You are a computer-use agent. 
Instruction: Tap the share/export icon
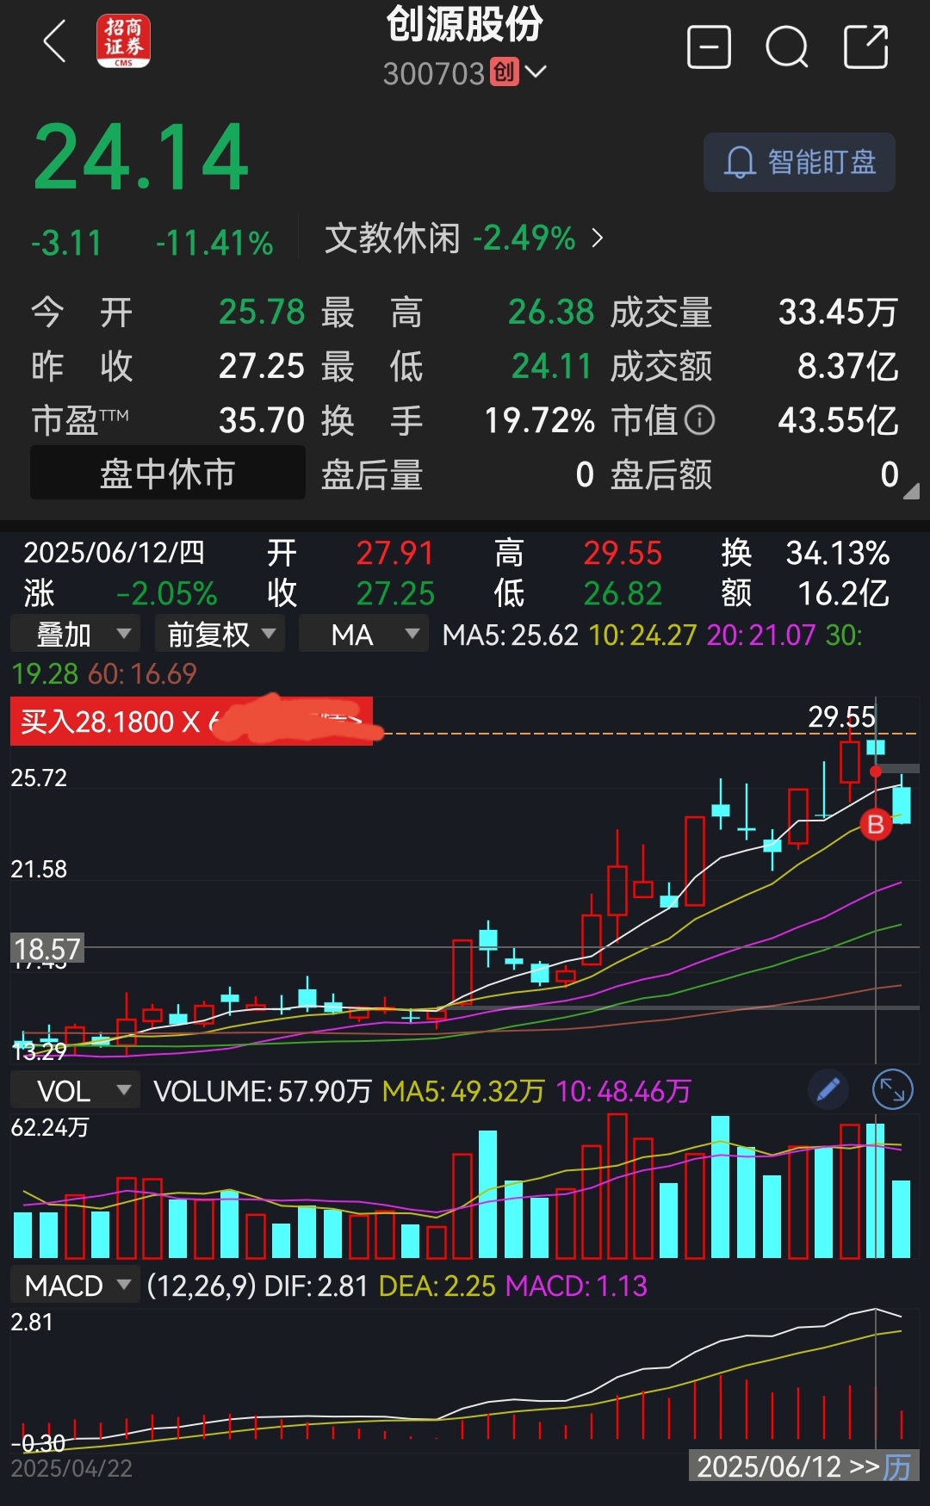click(x=865, y=46)
